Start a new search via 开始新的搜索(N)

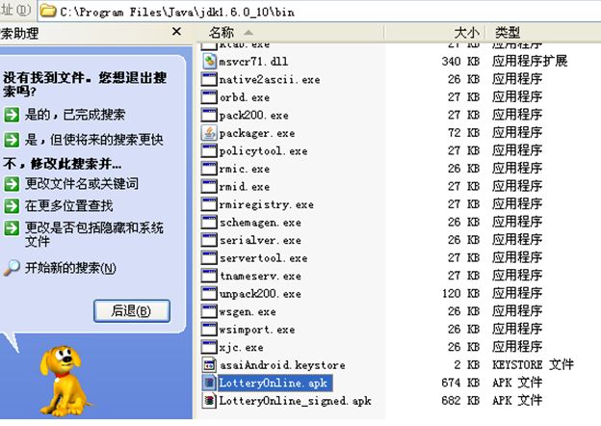[x=70, y=268]
